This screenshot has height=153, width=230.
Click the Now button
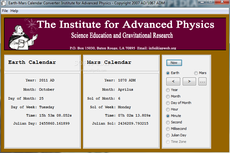[174, 63]
